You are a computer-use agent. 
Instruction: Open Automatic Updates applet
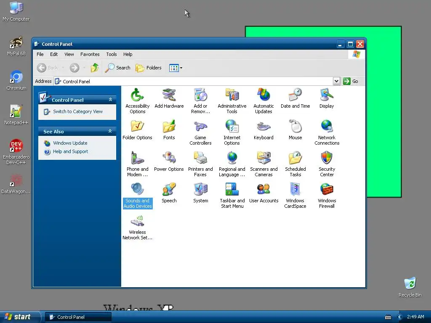263,101
